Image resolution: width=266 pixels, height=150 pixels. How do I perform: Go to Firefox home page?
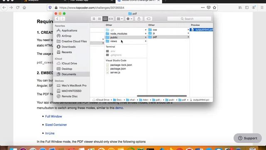24,7
